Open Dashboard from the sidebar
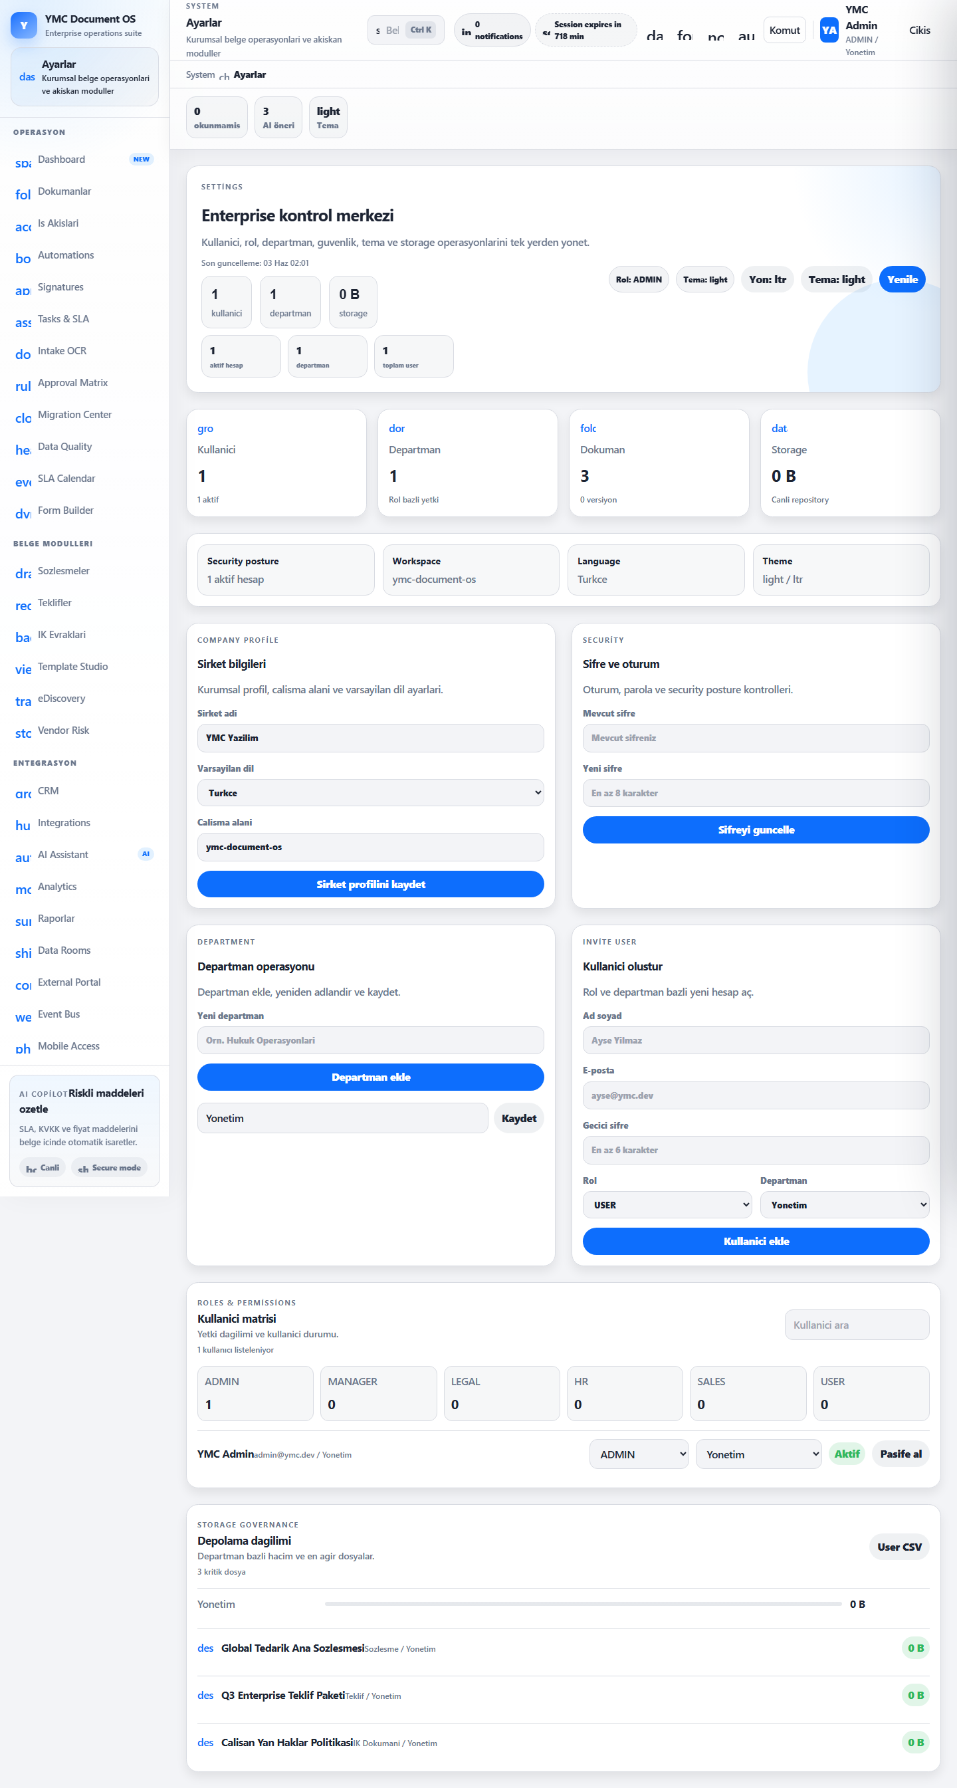957x1788 pixels. coord(84,160)
